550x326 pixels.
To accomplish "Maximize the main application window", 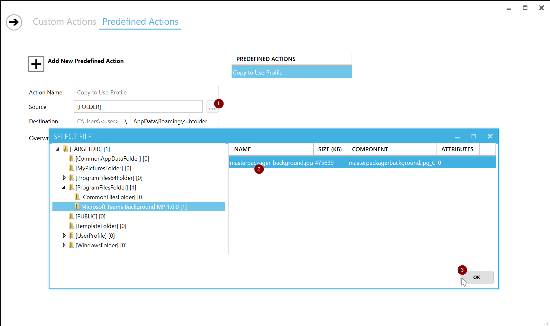I will pos(525,8).
